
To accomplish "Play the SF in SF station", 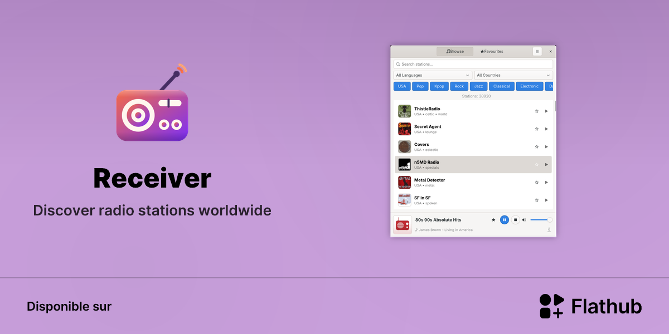I will [546, 200].
